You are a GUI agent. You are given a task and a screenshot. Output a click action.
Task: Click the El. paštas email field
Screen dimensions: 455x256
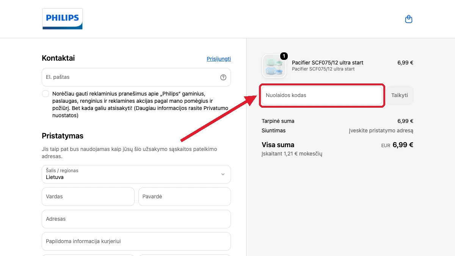pos(136,77)
